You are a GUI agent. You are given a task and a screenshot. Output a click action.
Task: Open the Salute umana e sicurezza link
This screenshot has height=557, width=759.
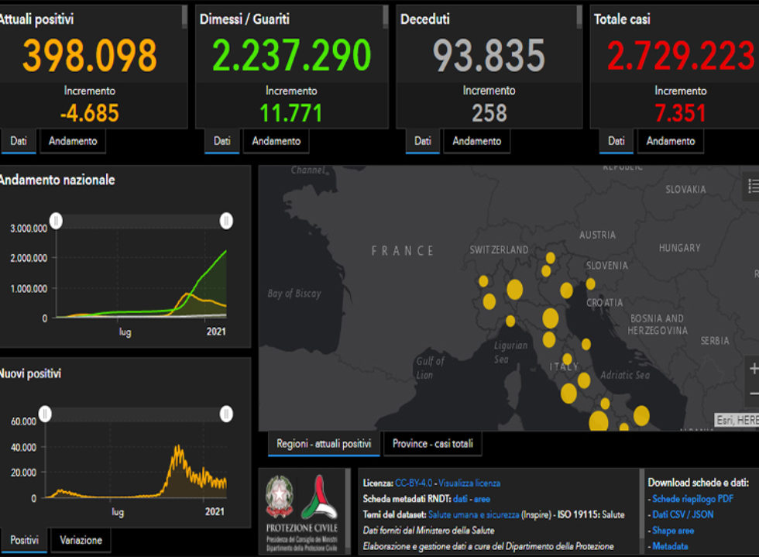[x=474, y=515]
